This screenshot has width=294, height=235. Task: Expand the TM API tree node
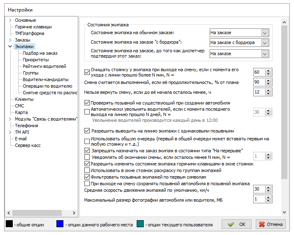(10, 132)
